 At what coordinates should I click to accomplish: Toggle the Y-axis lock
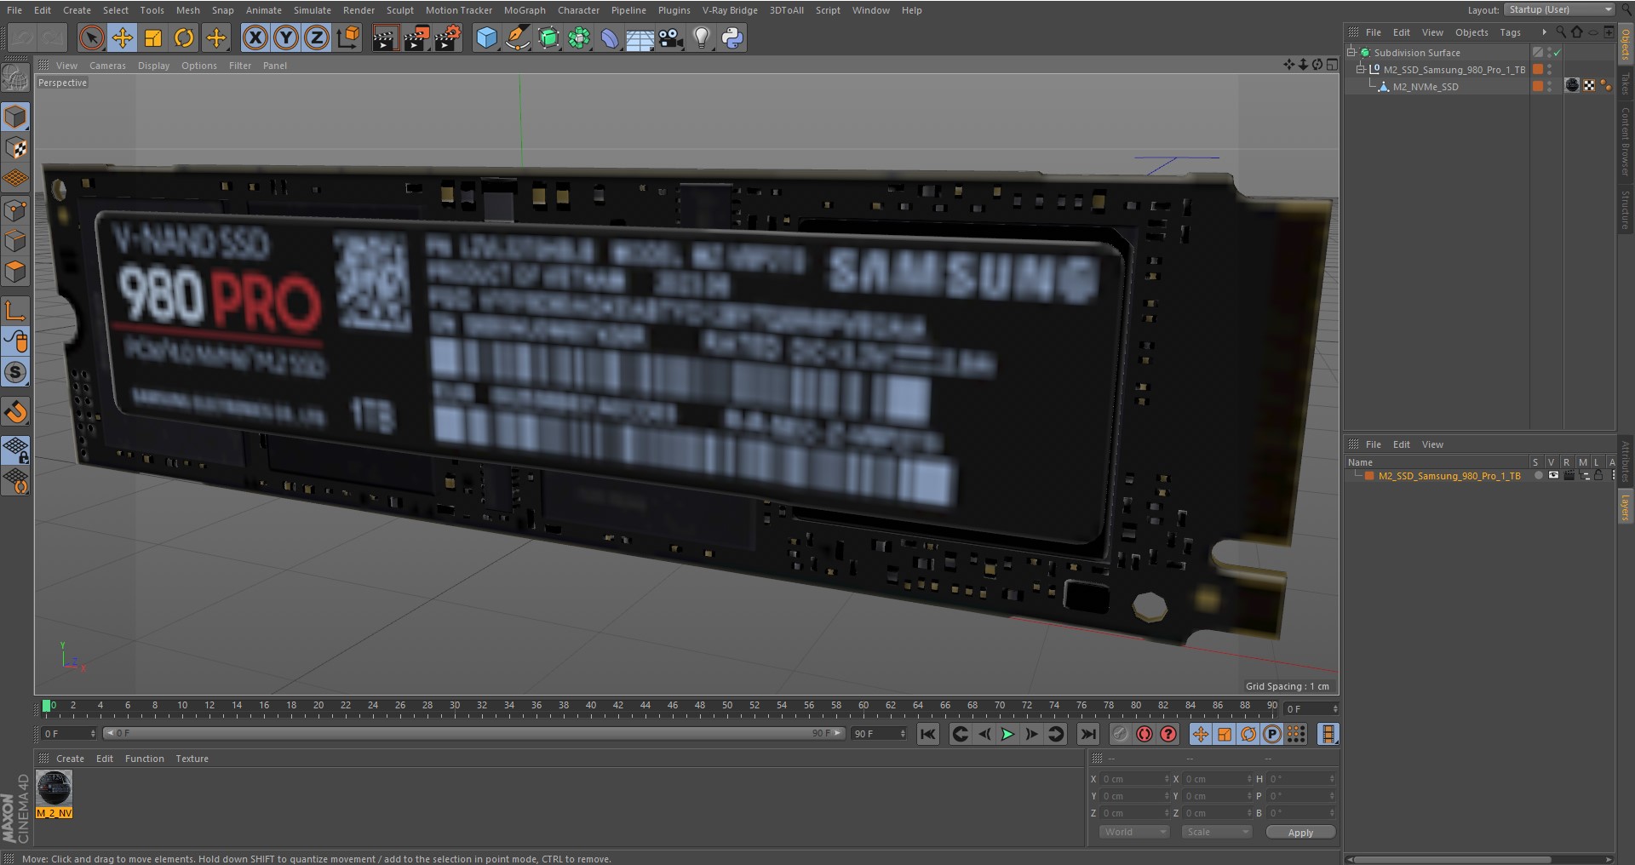pos(286,37)
